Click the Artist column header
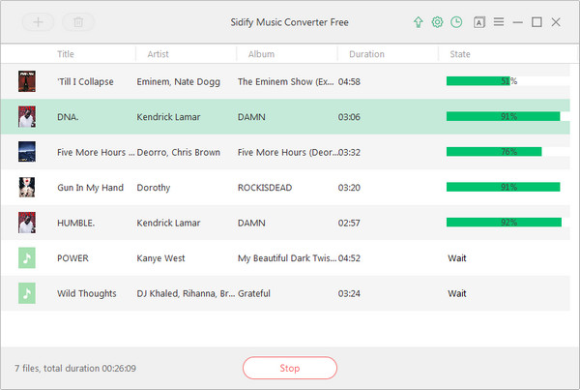The width and height of the screenshot is (580, 390). [158, 54]
